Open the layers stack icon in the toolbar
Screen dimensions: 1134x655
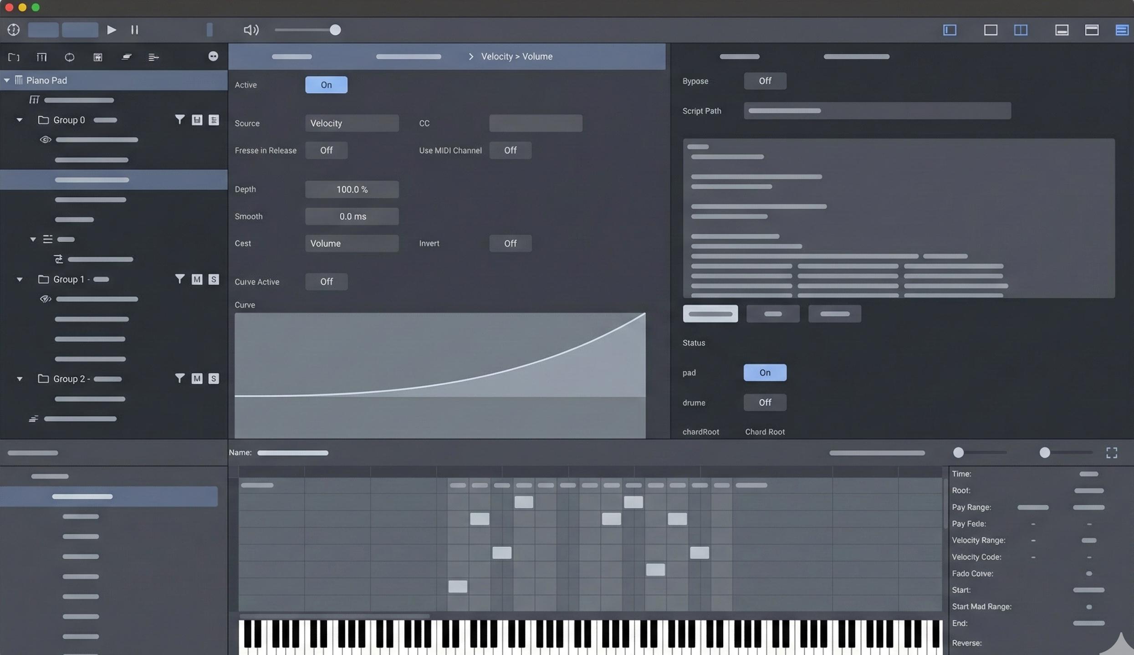126,57
